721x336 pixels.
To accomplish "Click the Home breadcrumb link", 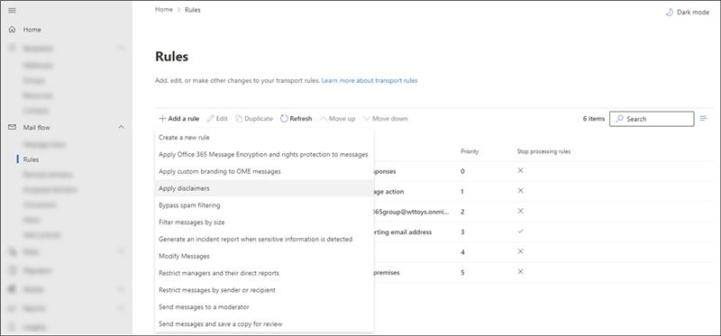I will 164,10.
